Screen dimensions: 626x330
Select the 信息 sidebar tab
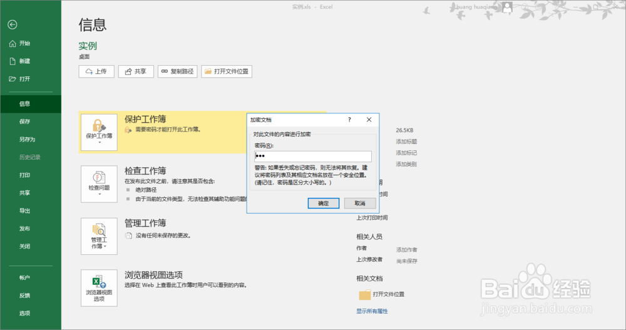click(30, 104)
